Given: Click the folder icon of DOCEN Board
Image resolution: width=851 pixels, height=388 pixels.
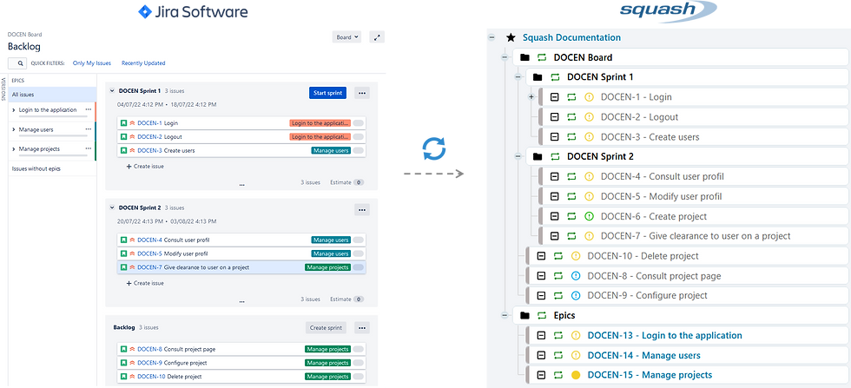Looking at the screenshot, I should click(x=524, y=57).
